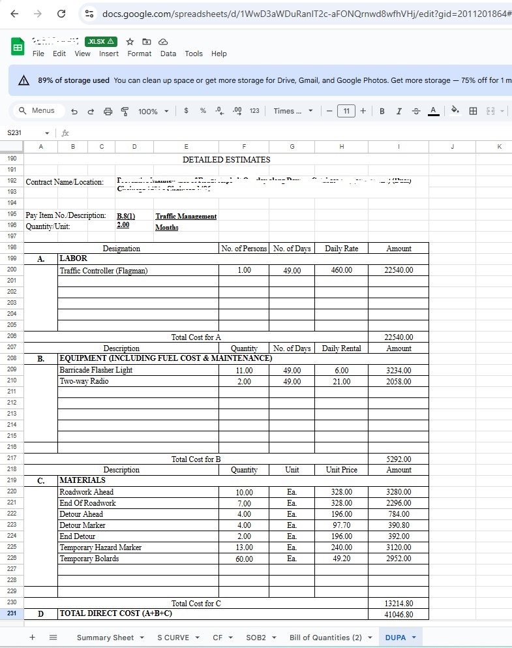Click the Traffic Controller (Flagman) cell
The image size is (512, 648).
(138, 270)
